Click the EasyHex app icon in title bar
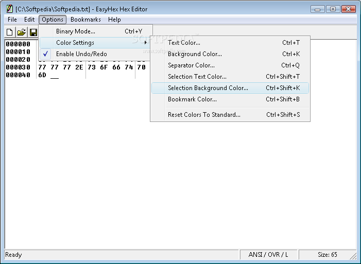 [x=9, y=9]
